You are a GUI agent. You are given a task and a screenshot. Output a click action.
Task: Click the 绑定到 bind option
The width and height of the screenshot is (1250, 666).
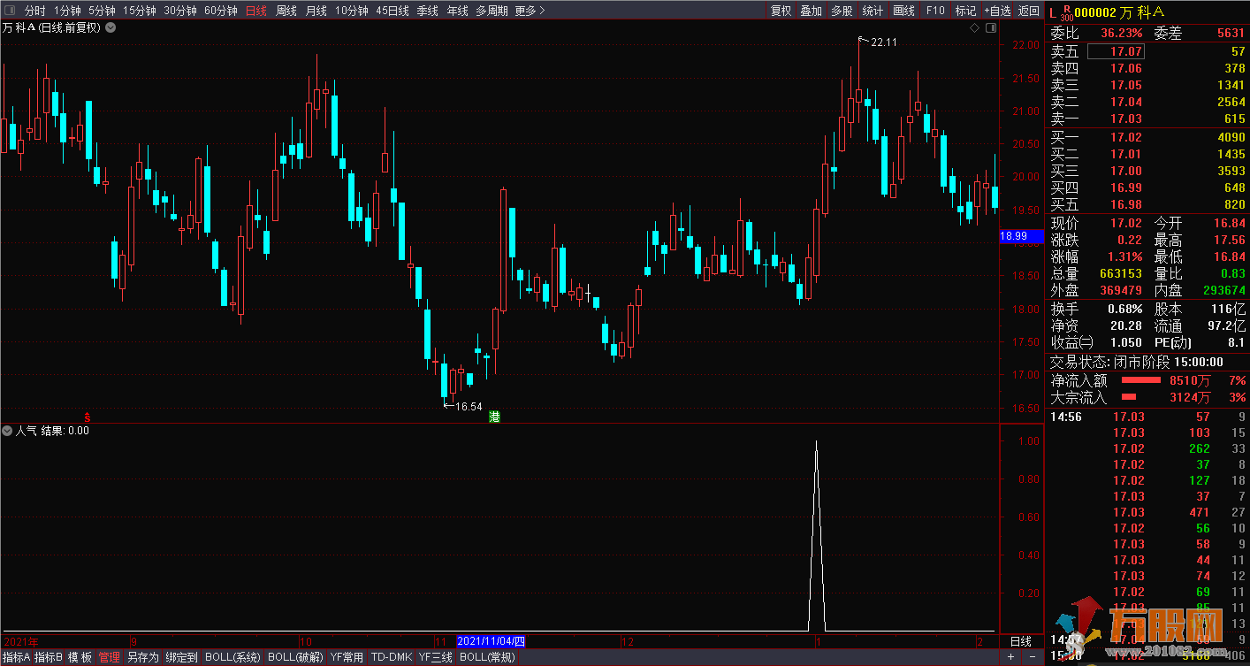(x=181, y=657)
